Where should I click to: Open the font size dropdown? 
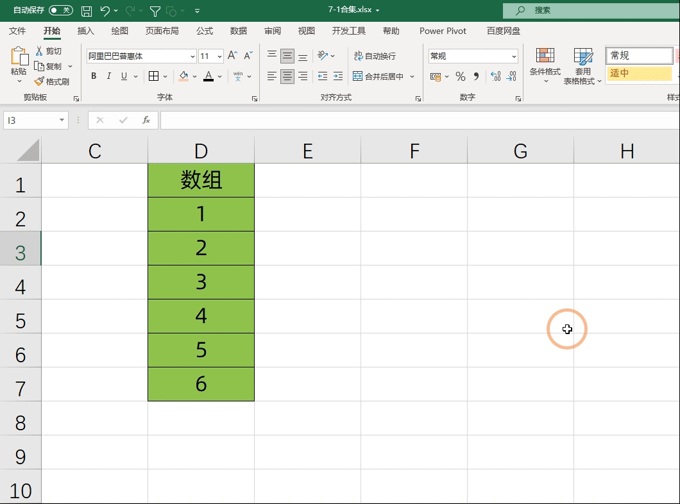pyautogui.click(x=219, y=56)
